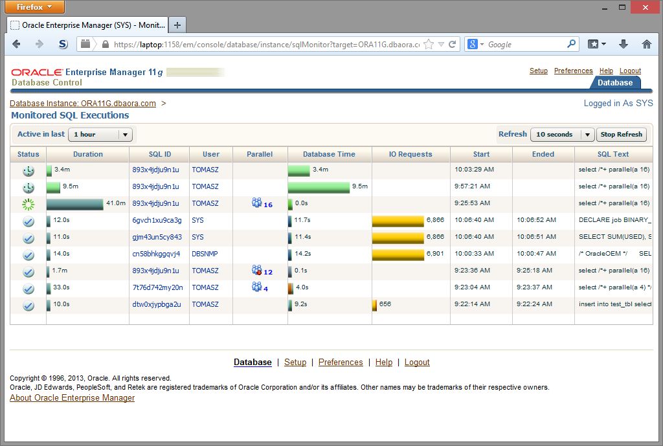Viewport: 663px width, 446px height.
Task: Click the search magnifier icon
Action: (x=571, y=43)
